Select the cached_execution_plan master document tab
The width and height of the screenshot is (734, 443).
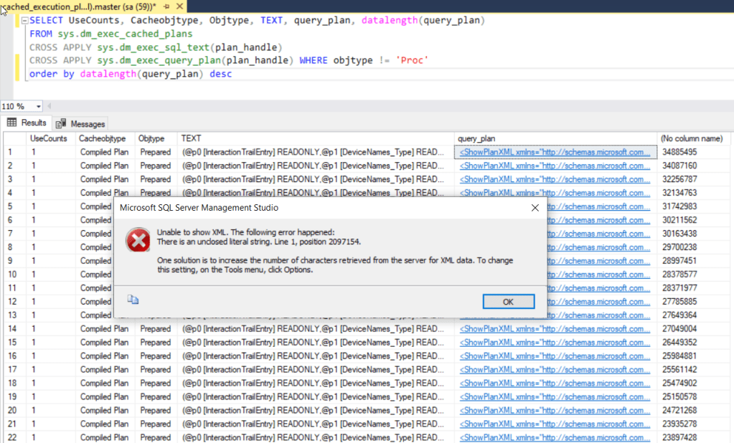click(79, 5)
